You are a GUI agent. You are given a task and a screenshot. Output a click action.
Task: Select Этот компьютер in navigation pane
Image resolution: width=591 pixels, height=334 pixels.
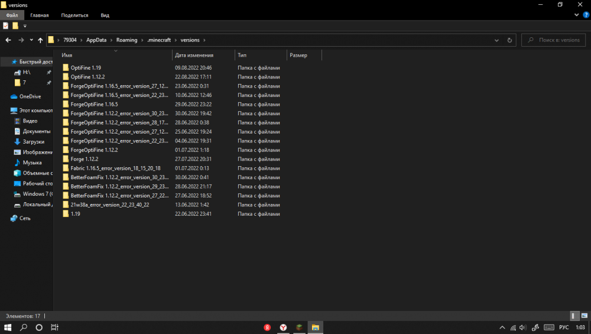[32, 111]
